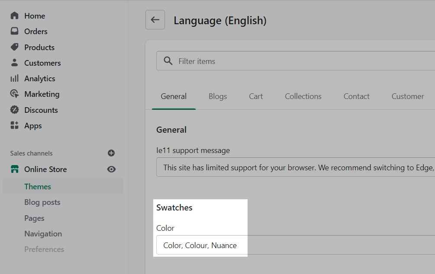435x274 pixels.
Task: Click the Orders inbox icon
Action: click(15, 32)
